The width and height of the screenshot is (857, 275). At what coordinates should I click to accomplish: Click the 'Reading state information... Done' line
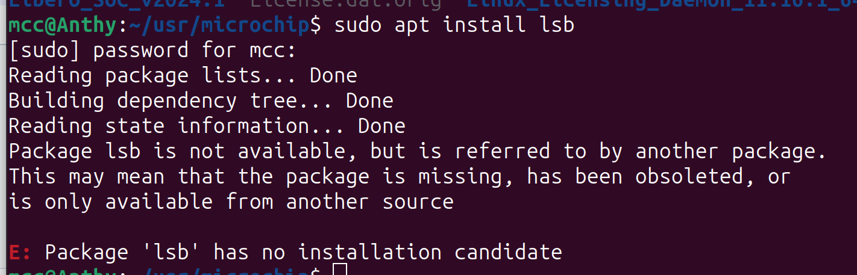pyautogui.click(x=207, y=126)
